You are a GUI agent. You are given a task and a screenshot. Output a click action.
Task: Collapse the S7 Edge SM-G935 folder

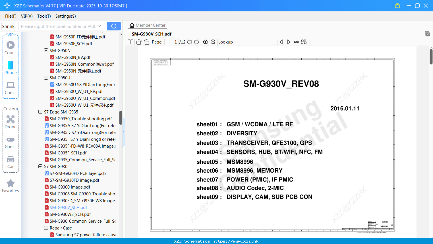40,112
